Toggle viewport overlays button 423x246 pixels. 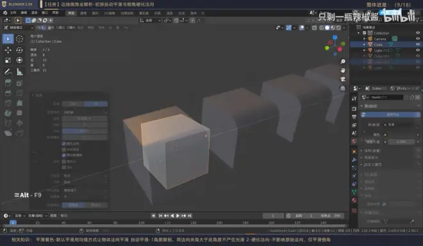302,28
